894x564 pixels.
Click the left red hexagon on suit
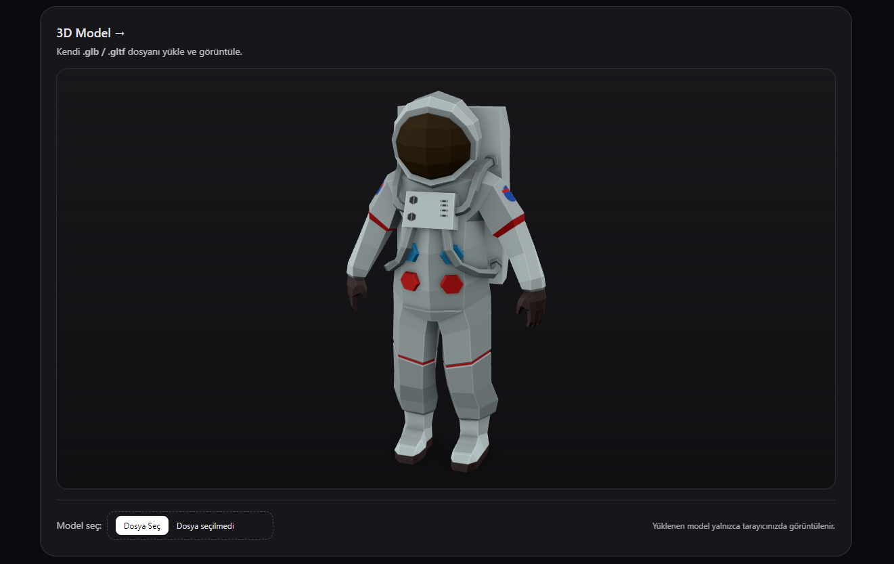[x=410, y=280]
